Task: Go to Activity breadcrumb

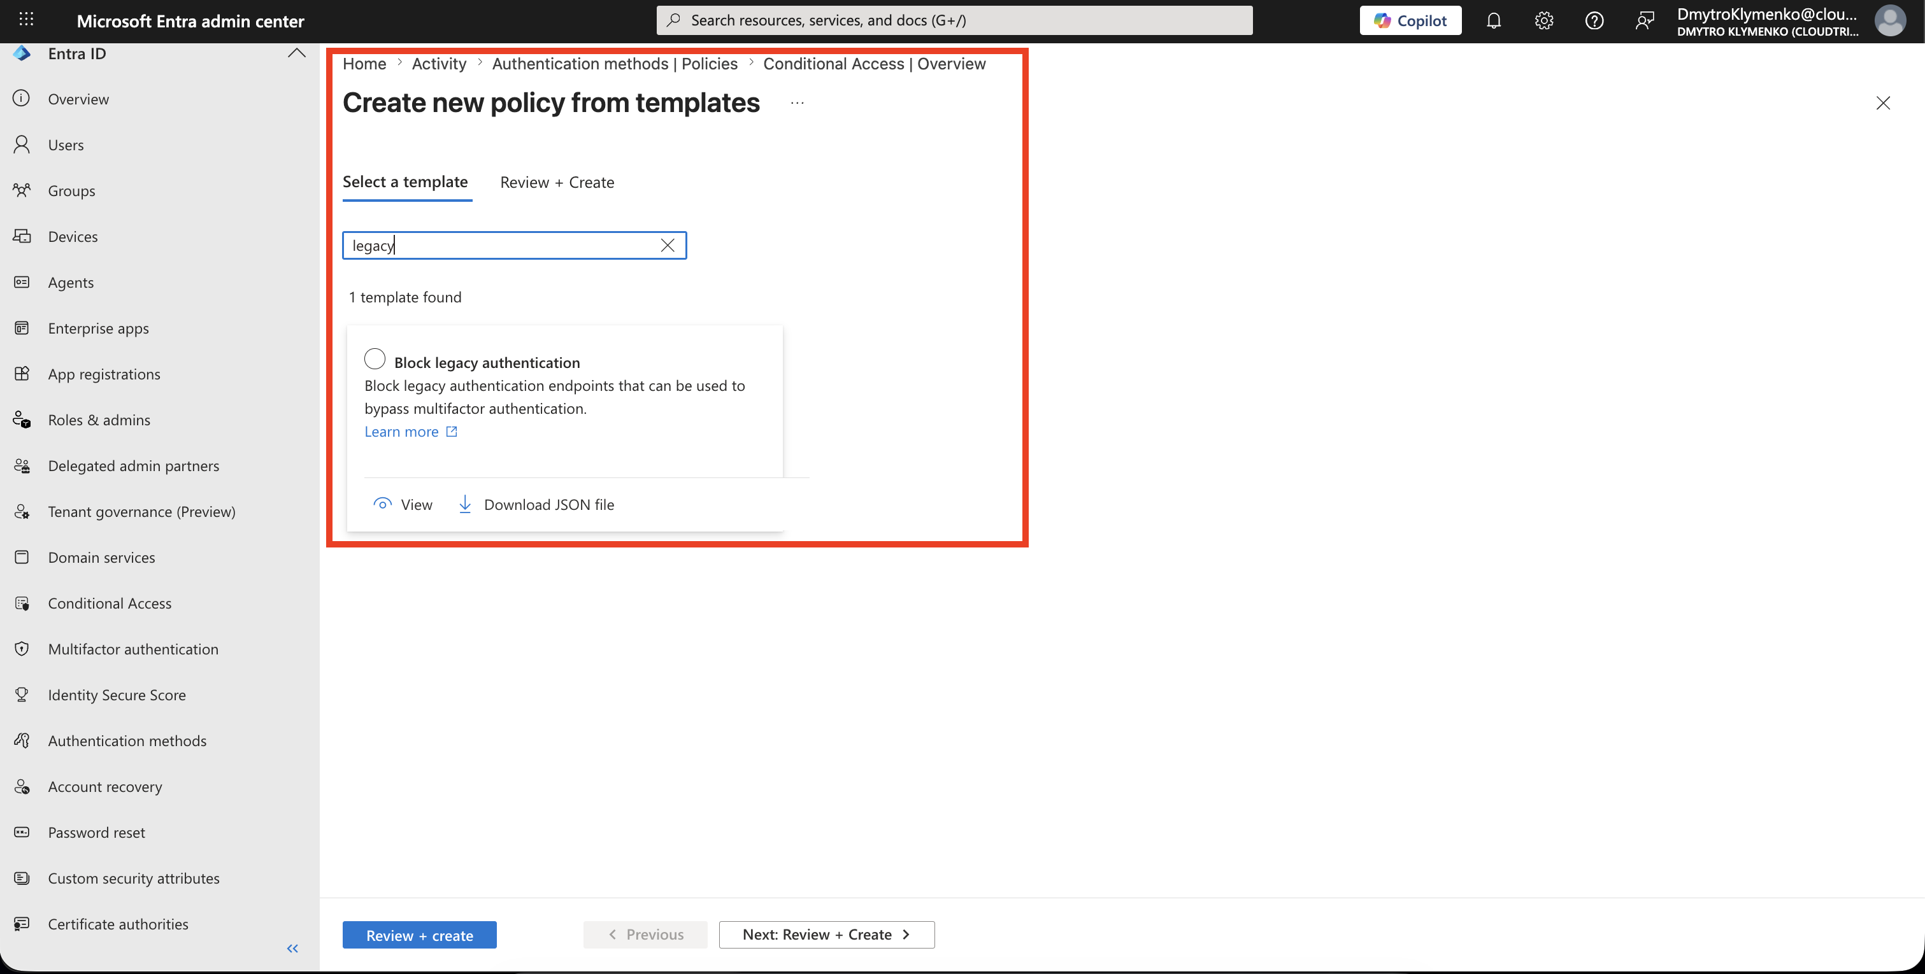Action: tap(439, 64)
